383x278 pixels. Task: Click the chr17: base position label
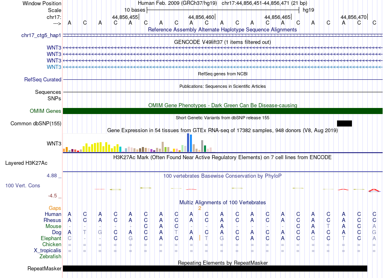(54, 17)
